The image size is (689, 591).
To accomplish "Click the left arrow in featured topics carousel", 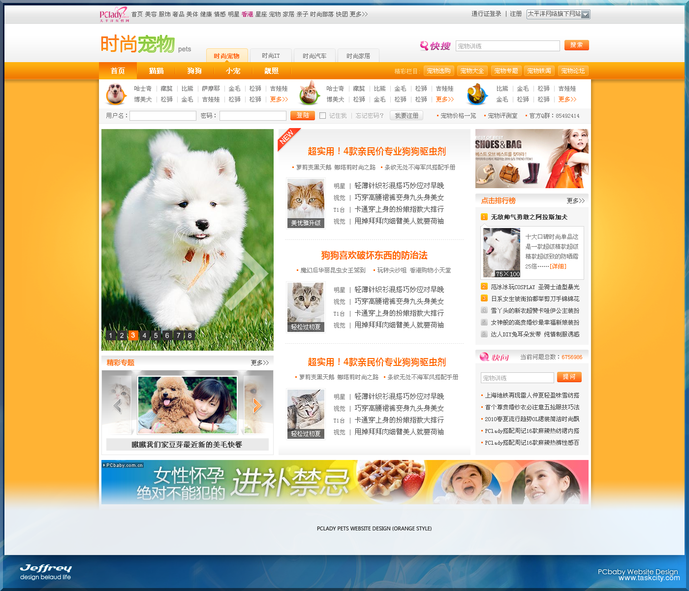I will point(117,405).
